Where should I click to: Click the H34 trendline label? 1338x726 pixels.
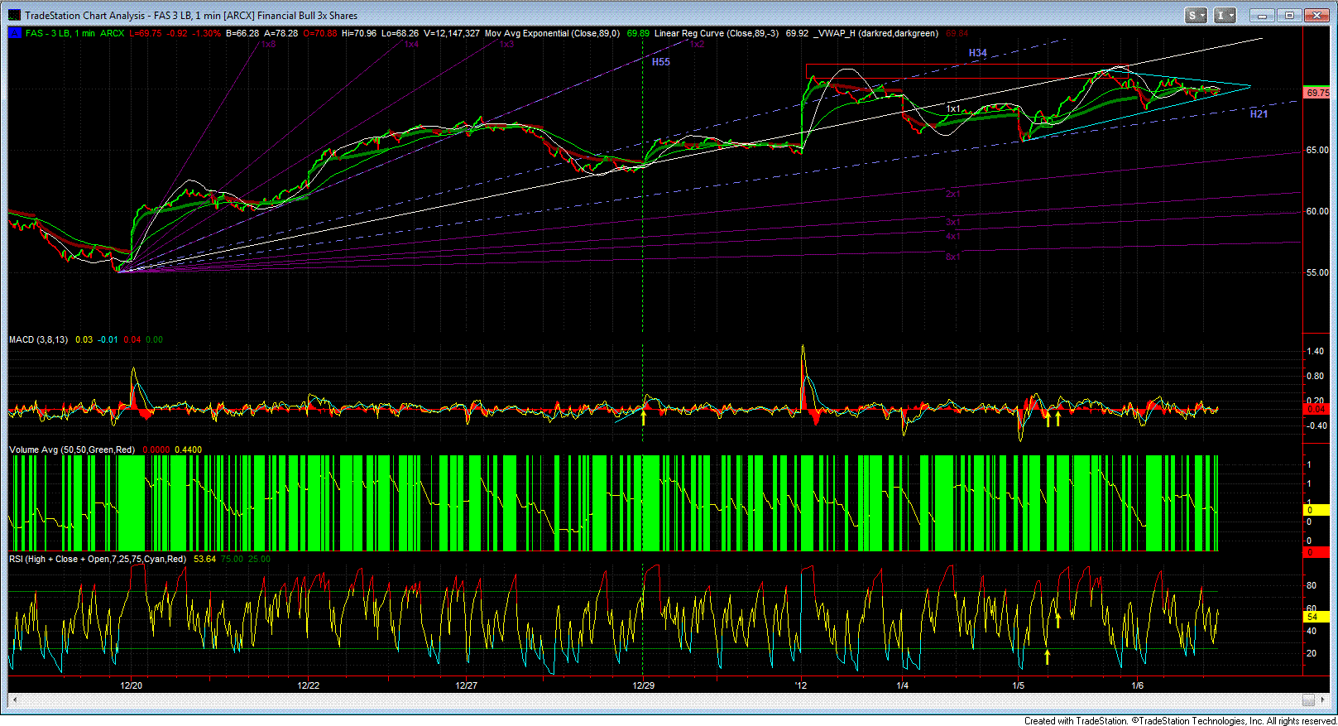pos(978,53)
